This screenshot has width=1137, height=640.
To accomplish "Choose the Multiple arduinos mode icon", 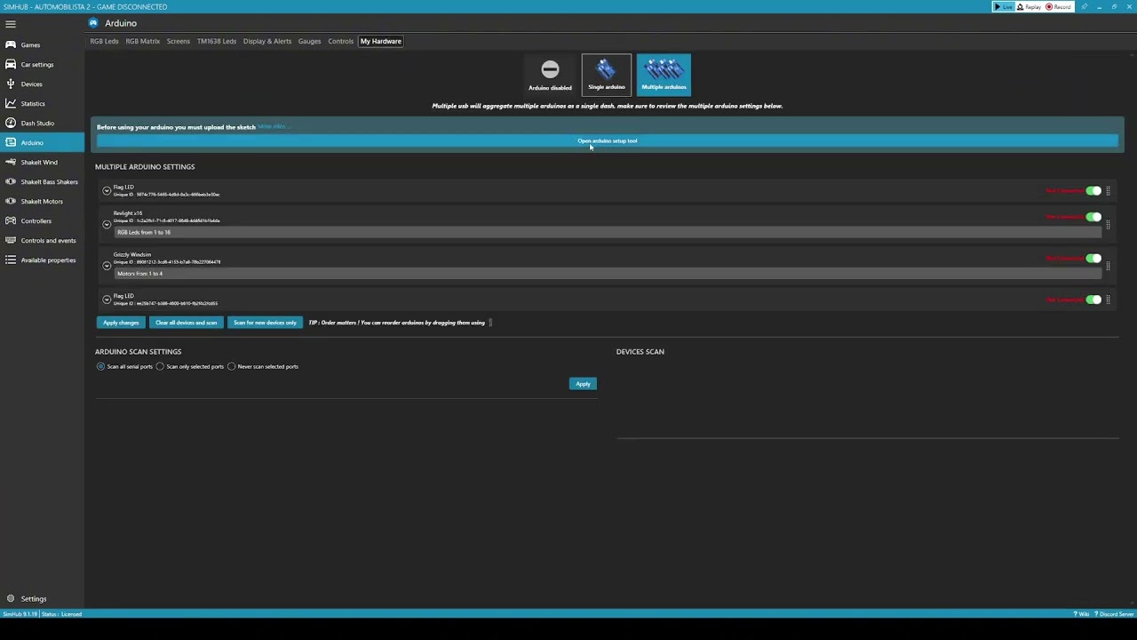I will coord(664,75).
